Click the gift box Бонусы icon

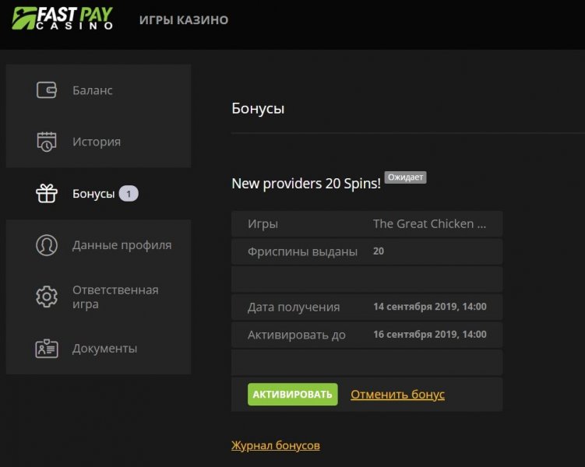point(47,193)
